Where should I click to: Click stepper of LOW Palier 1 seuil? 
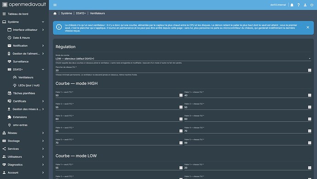[181, 168]
